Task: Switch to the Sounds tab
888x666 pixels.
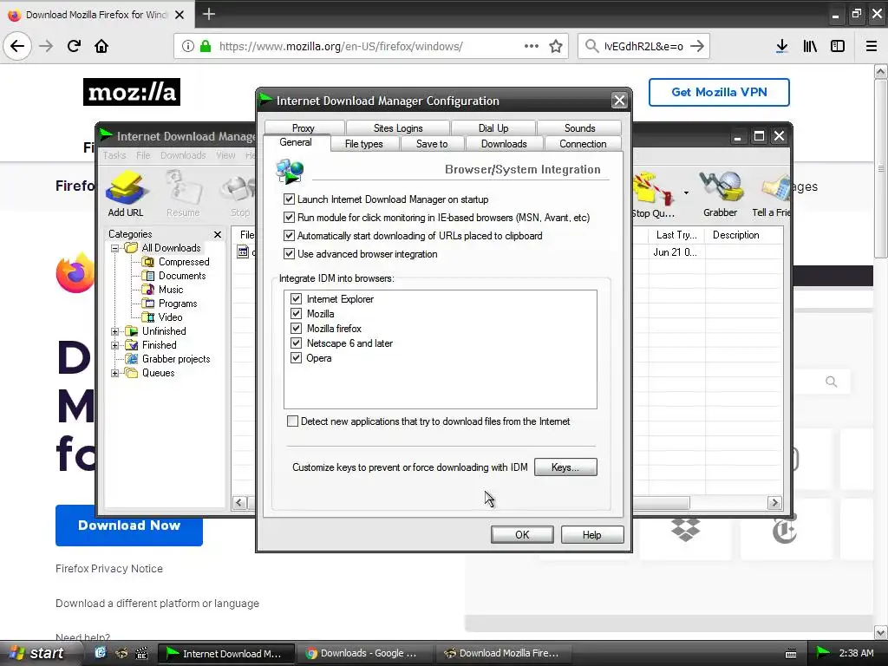Action: coord(579,128)
